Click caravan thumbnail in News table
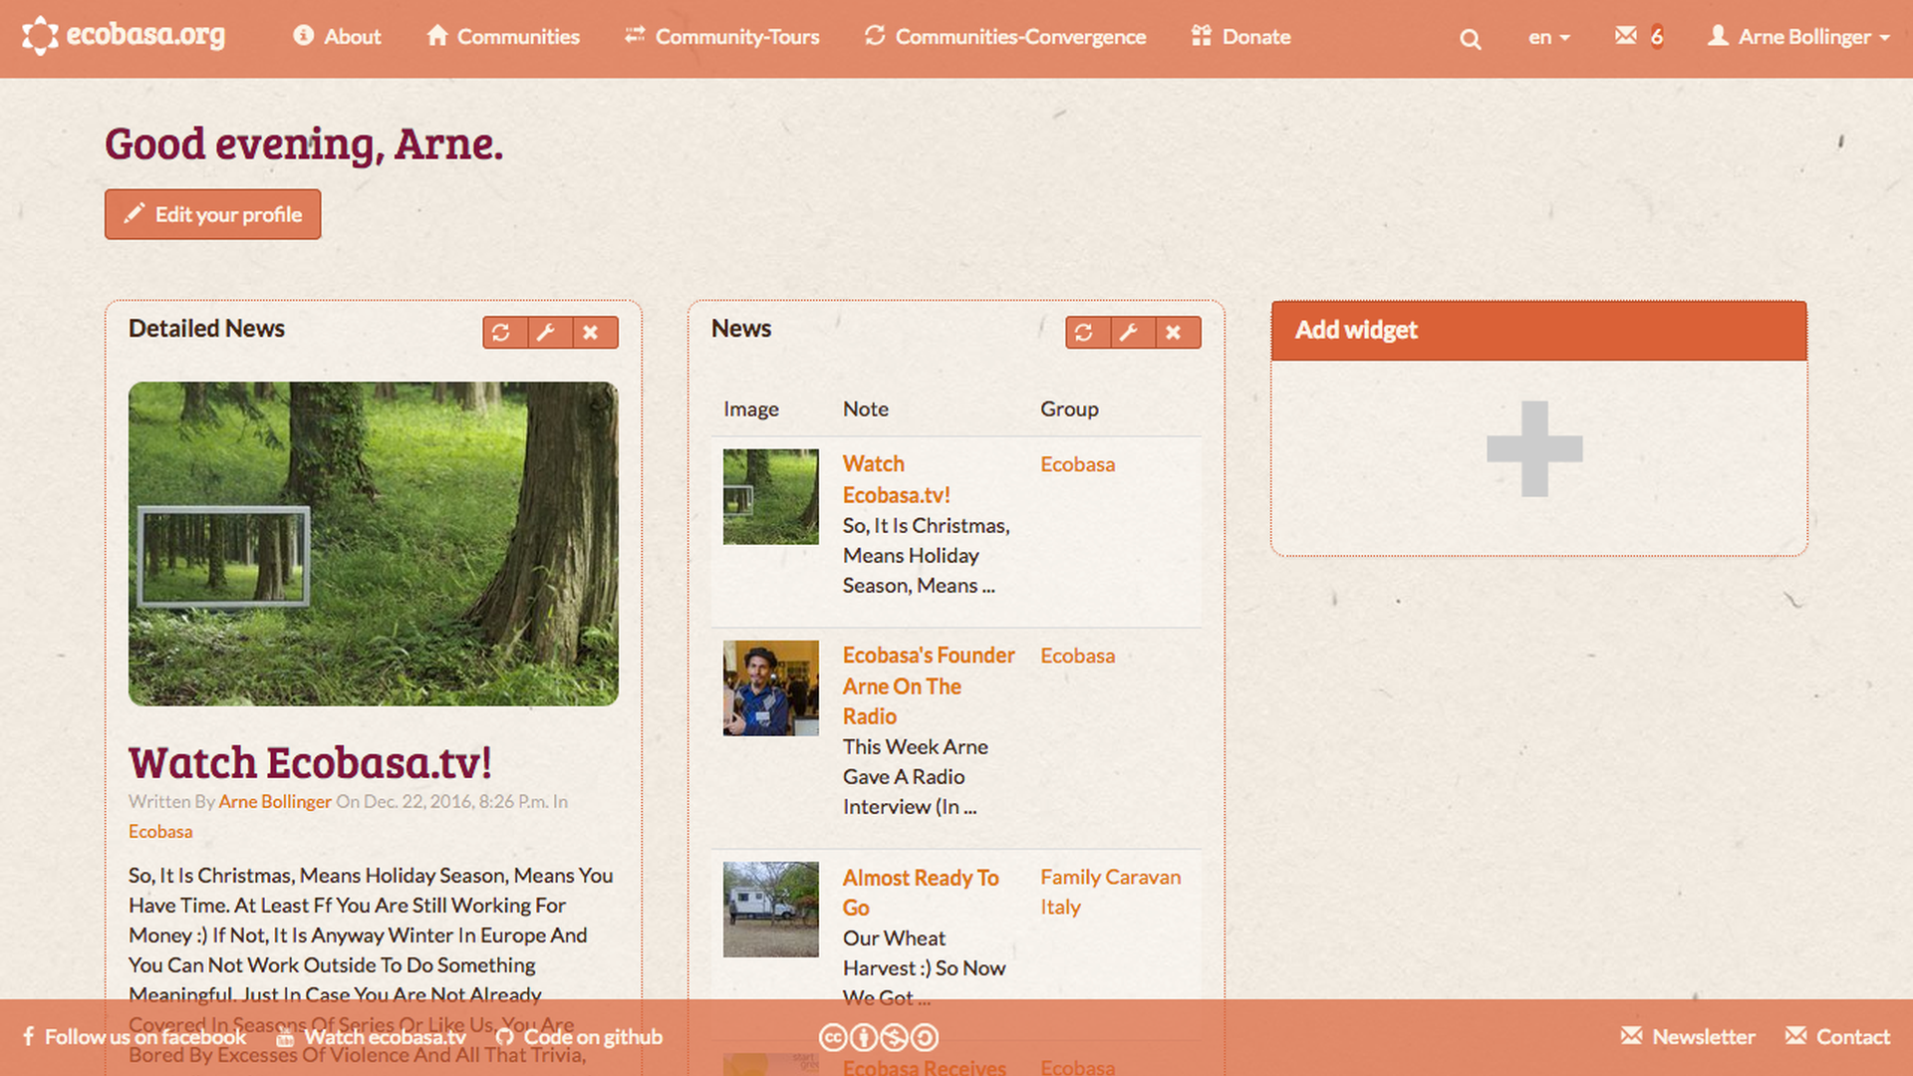Viewport: 1913px width, 1076px height. 770,910
